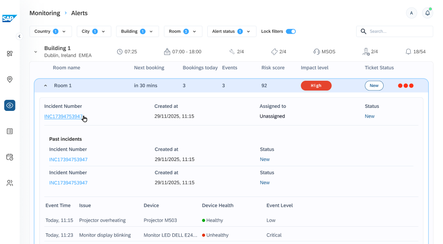Viewport: 443px width, 244px height.
Task: Click the High impact level badge
Action: (x=316, y=86)
